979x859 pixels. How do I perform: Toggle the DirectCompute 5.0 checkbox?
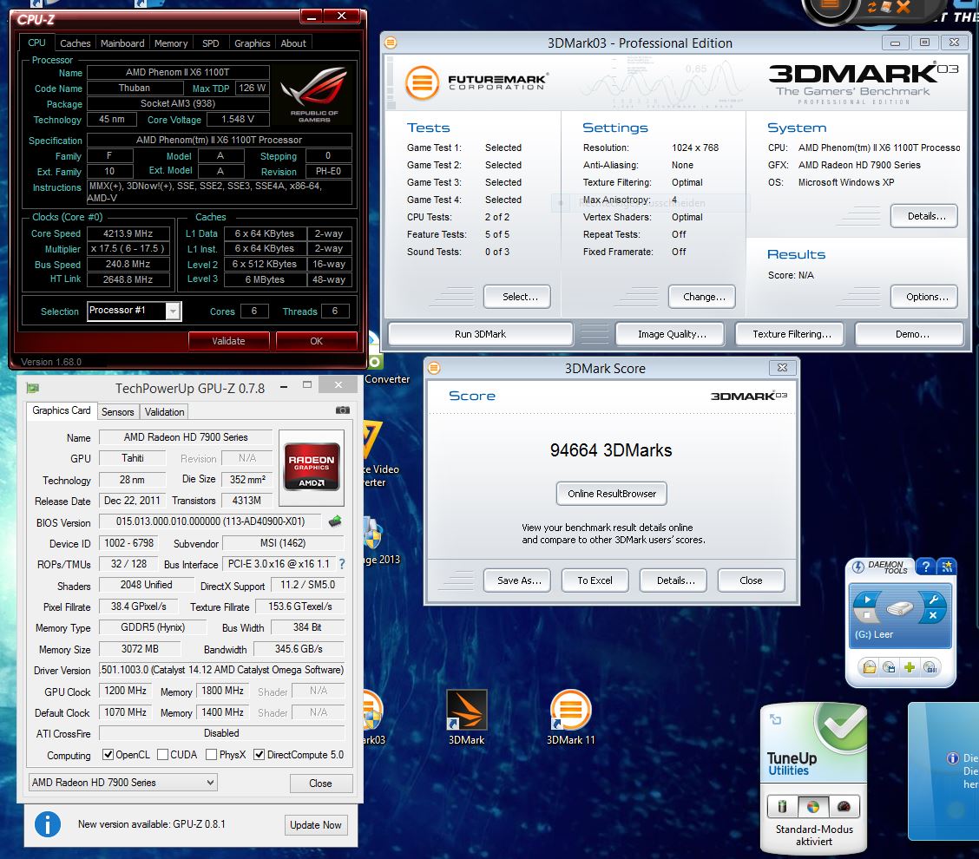[x=260, y=754]
